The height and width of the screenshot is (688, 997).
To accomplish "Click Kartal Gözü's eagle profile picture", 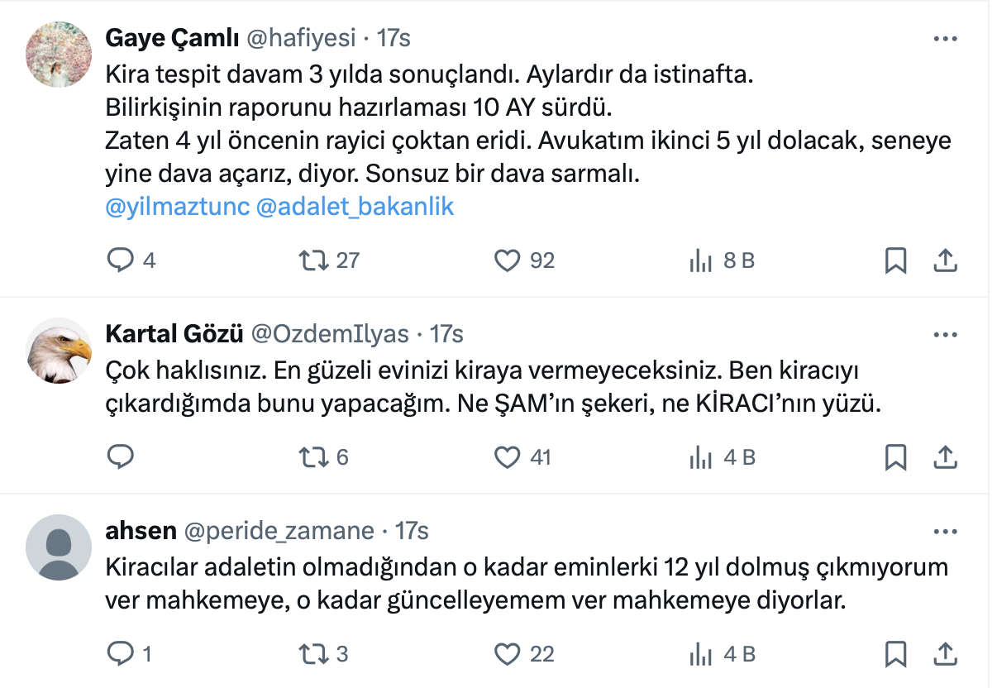I will [58, 351].
